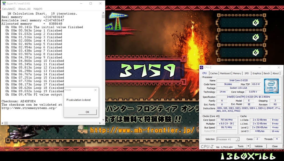Click the Super PI vertical scrollbar up arrow
Screen dimensions: 284x161
tap(103, 13)
